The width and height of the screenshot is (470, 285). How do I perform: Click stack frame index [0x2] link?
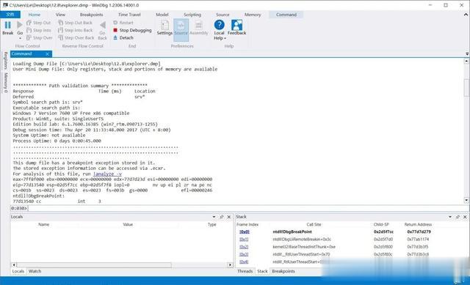point(244,247)
